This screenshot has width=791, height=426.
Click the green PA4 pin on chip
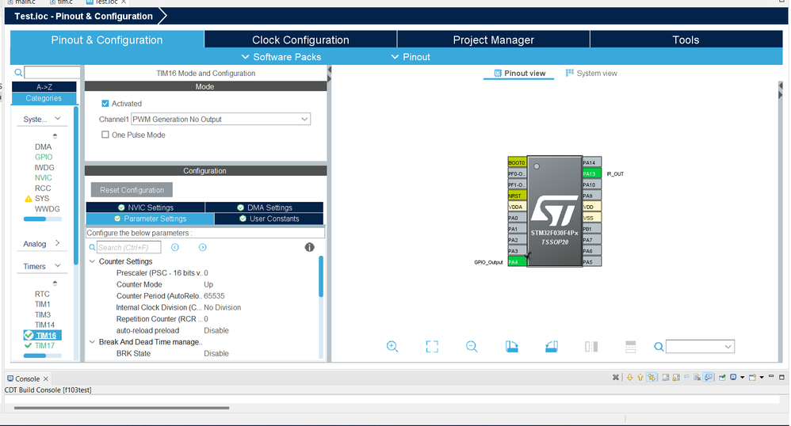[517, 261]
